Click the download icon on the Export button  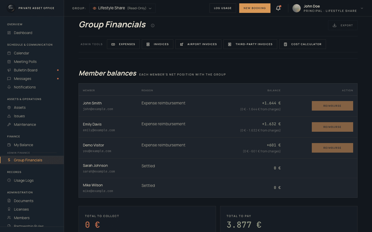coord(335,25)
